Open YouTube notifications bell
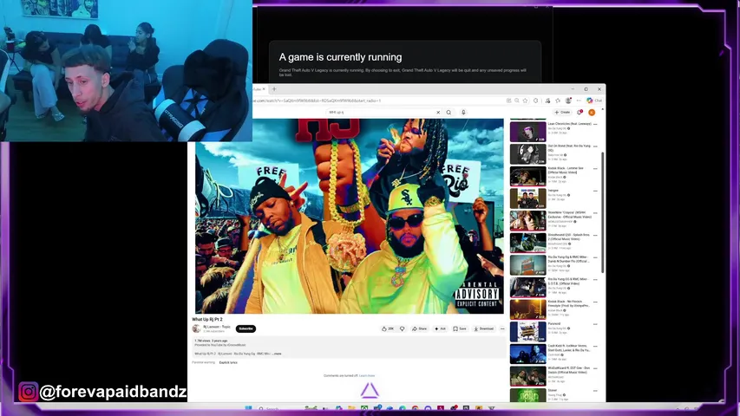 pos(580,113)
